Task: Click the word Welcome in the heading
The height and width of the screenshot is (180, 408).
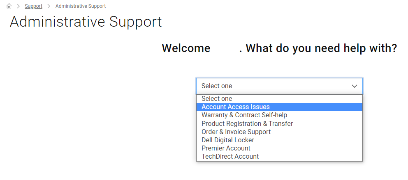Action: (x=186, y=48)
